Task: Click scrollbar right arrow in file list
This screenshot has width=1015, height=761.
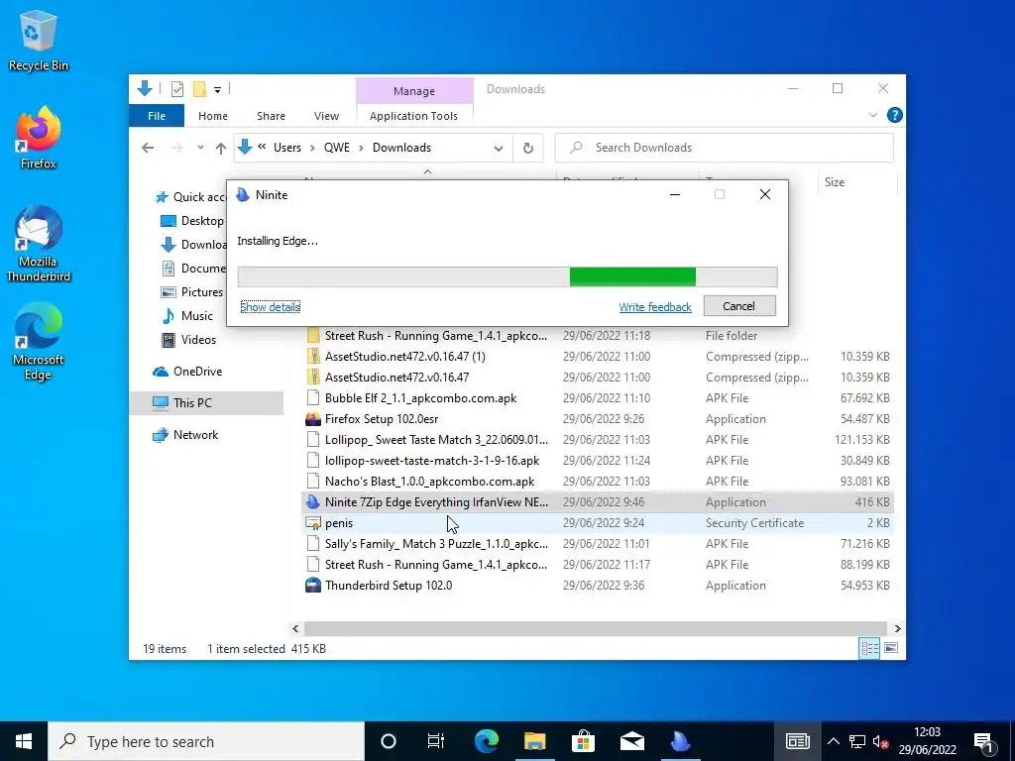Action: tap(897, 628)
